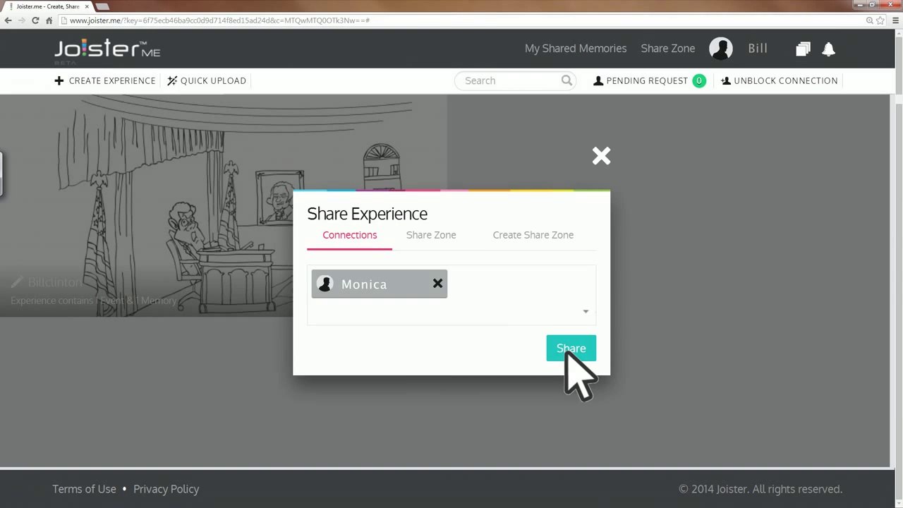Click browser back arrow
903x508 pixels.
click(8, 20)
